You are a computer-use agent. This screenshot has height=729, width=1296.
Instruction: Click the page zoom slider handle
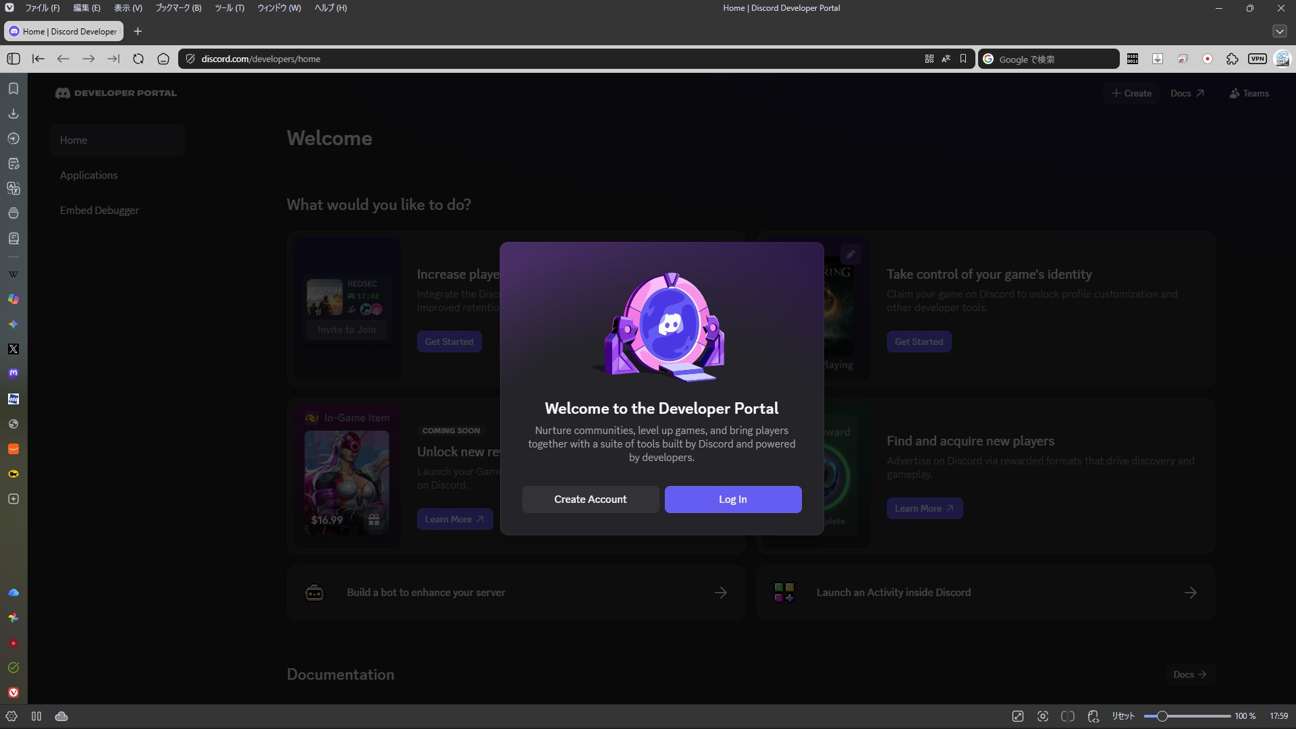1162,716
